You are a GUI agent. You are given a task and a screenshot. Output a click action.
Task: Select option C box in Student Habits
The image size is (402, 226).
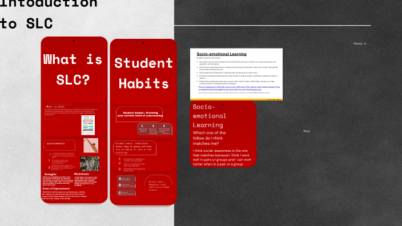[x=126, y=193]
